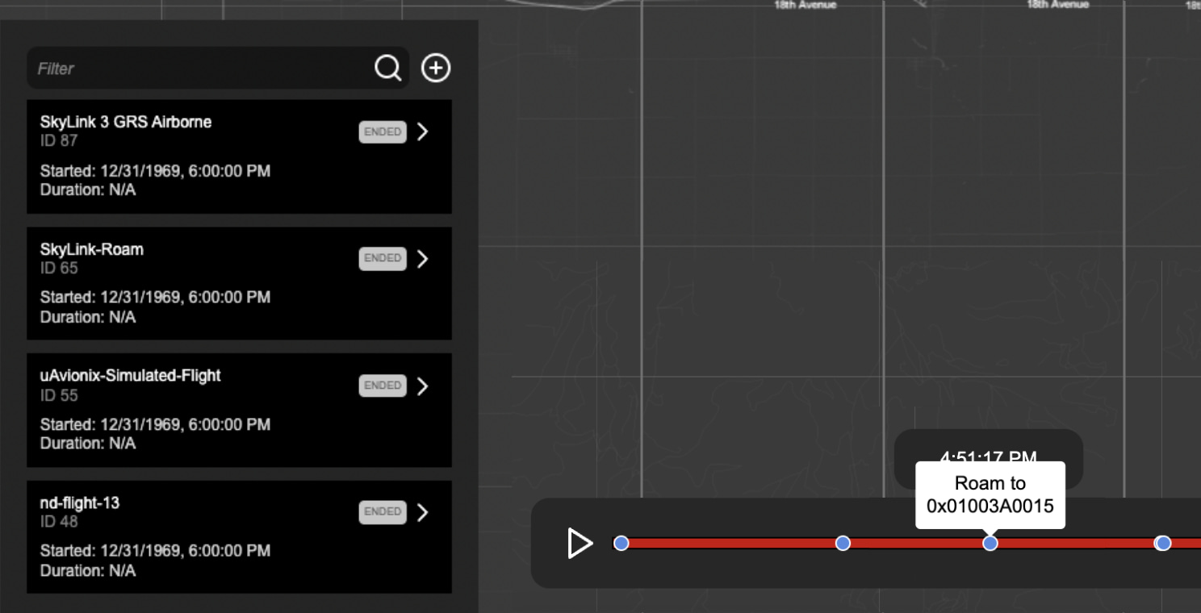The width and height of the screenshot is (1201, 613).
Task: Expand uAvionix-Simulated-Flight chevron
Action: pos(422,386)
